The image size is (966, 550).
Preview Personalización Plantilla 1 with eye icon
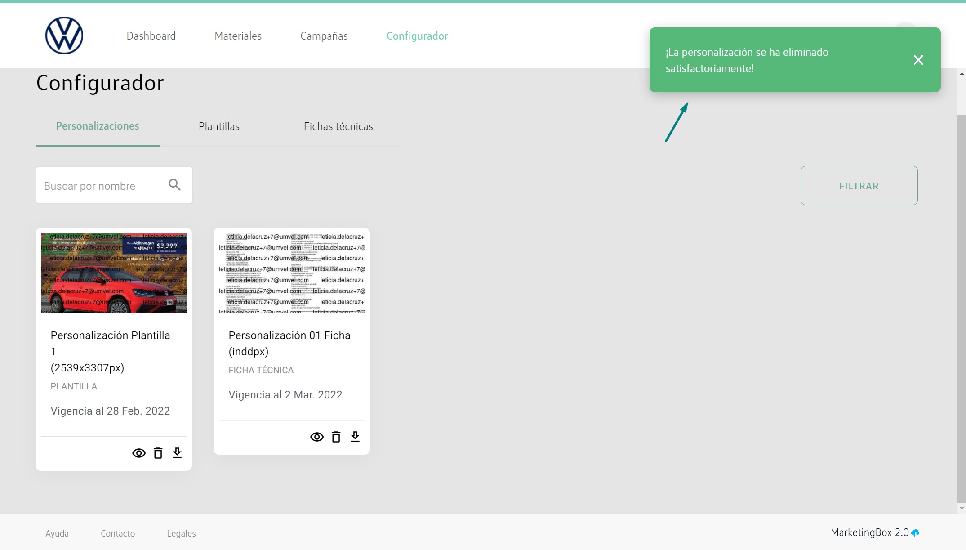[139, 453]
